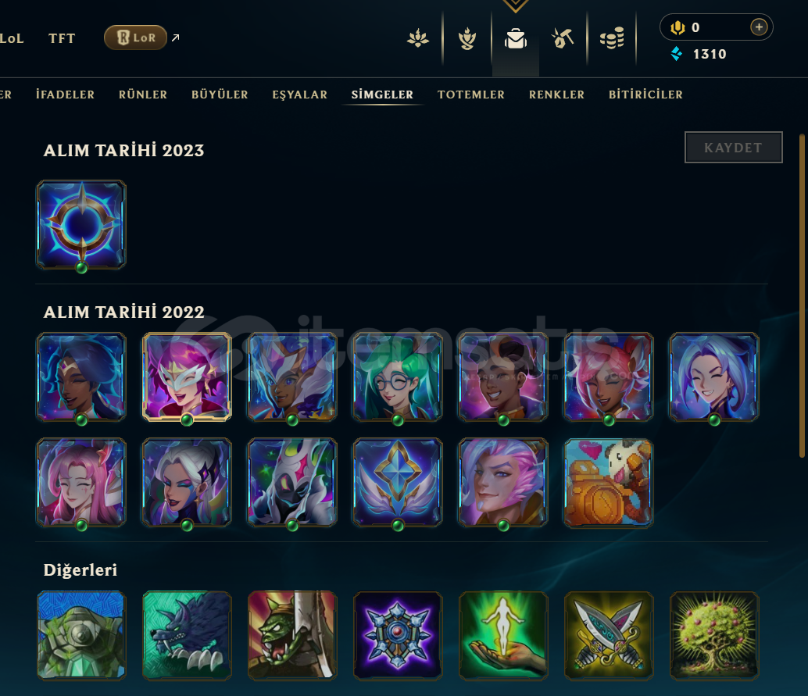Launch the LoR button
Viewport: 808px width, 696px height.
[135, 37]
